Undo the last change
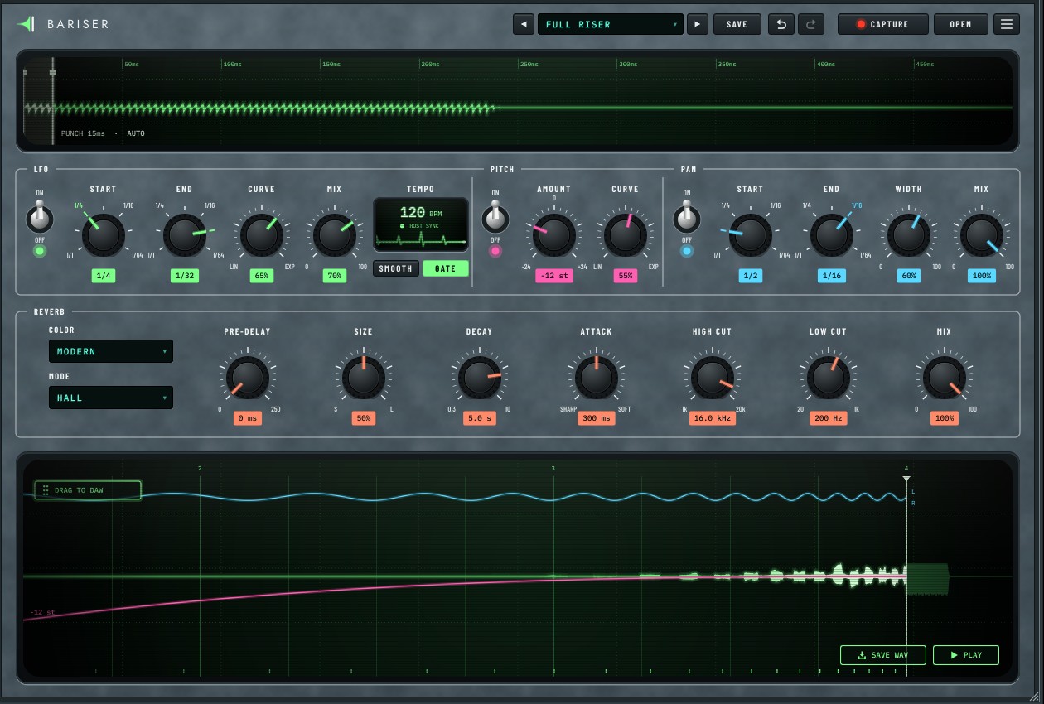The width and height of the screenshot is (1044, 704). point(781,24)
